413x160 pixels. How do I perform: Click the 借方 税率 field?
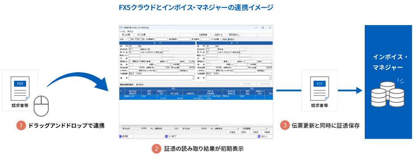190,61
